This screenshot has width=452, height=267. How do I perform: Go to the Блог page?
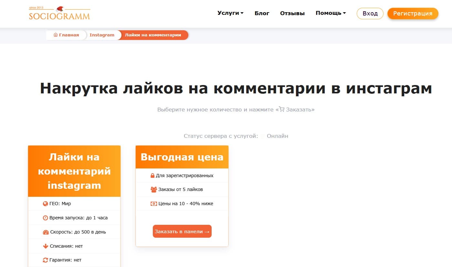[262, 13]
